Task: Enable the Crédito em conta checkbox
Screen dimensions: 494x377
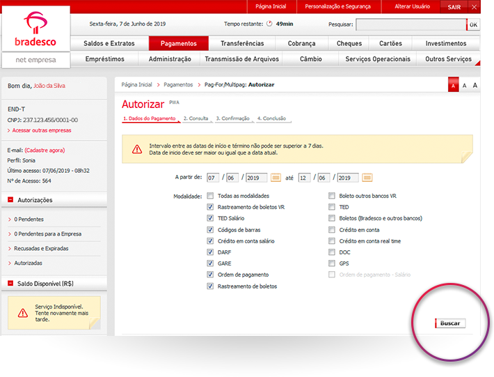Action: click(332, 229)
